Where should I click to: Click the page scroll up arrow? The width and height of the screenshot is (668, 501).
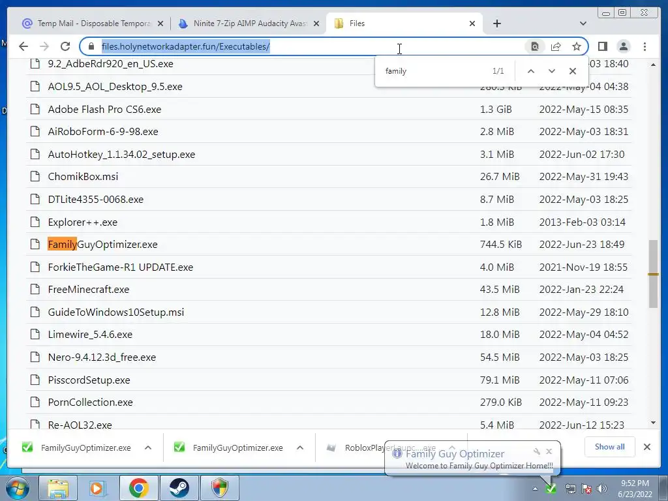[653, 65]
